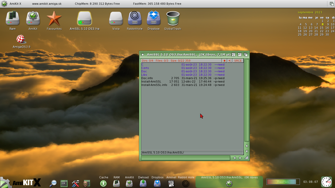This screenshot has height=188, width=335.
Task: Click the scroll down arrow in lister
Action: coord(247,151)
